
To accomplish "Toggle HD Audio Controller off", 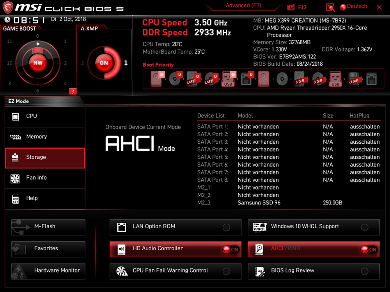I will tap(230, 250).
